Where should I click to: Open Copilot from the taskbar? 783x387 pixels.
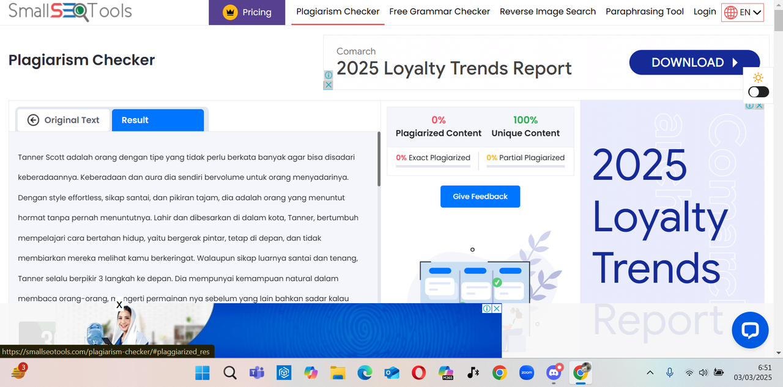311,372
